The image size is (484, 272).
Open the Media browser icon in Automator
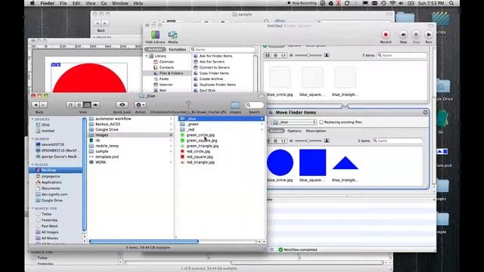point(172,35)
